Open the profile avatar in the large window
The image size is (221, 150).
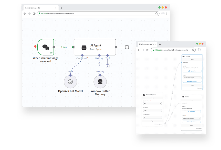point(163,13)
